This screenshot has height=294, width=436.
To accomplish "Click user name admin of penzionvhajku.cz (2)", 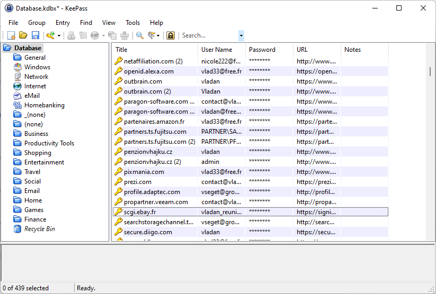I will pyautogui.click(x=210, y=162).
